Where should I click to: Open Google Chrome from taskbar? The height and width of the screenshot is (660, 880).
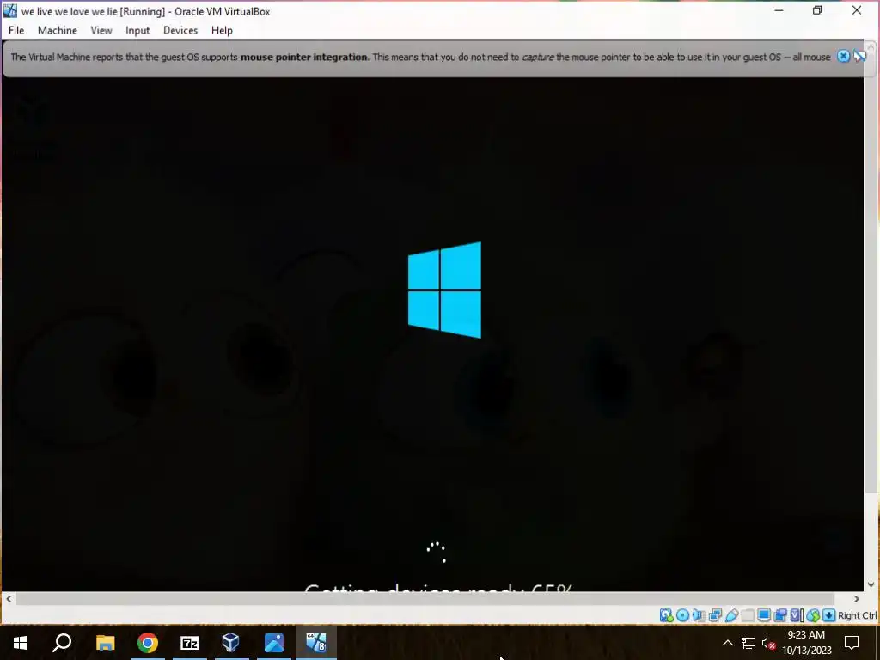pyautogui.click(x=148, y=642)
